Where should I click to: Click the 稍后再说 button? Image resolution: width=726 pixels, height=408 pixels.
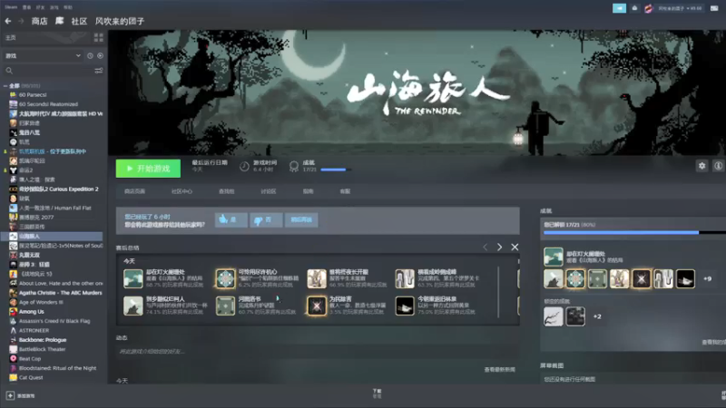coord(301,219)
